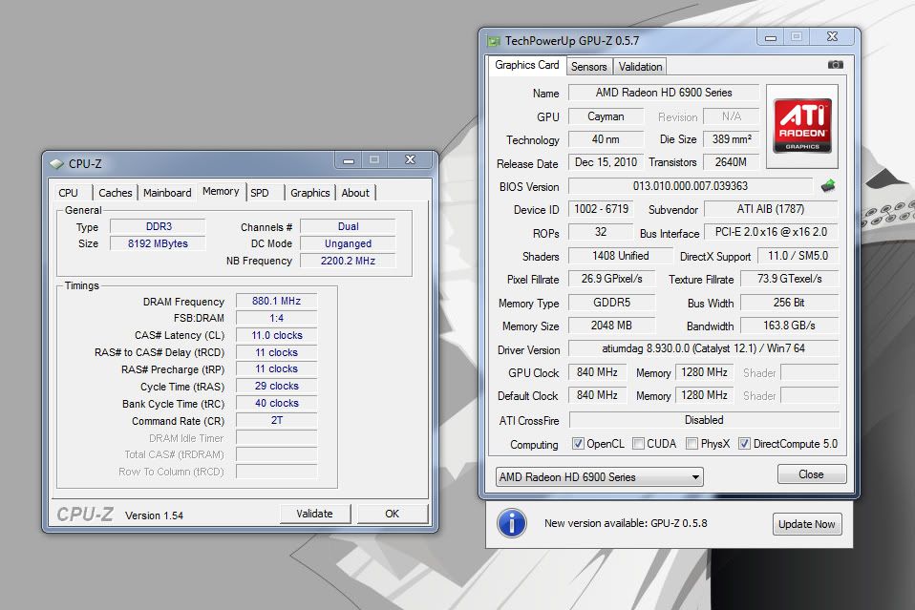
Task: Click the Pixel Fillrate value
Action: click(x=611, y=279)
